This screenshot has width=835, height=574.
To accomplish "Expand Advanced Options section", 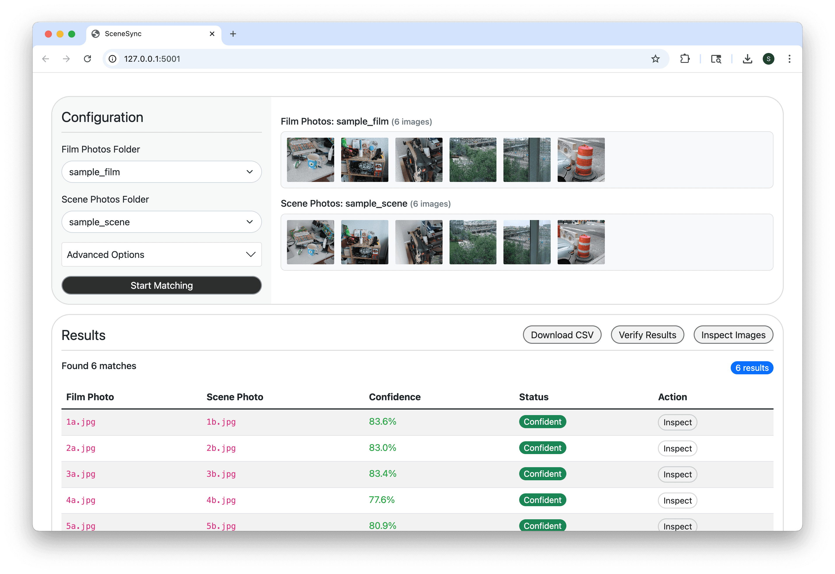I will (x=161, y=255).
